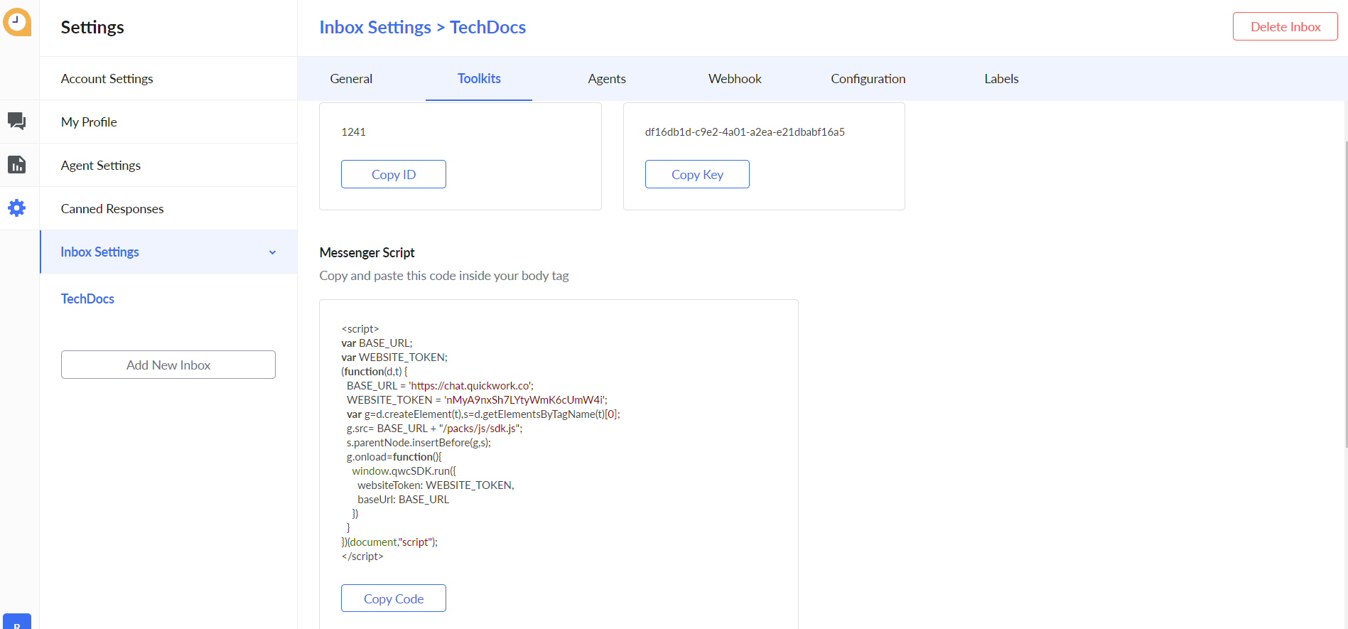1348x629 pixels.
Task: Click the Copy ID button
Action: point(394,174)
